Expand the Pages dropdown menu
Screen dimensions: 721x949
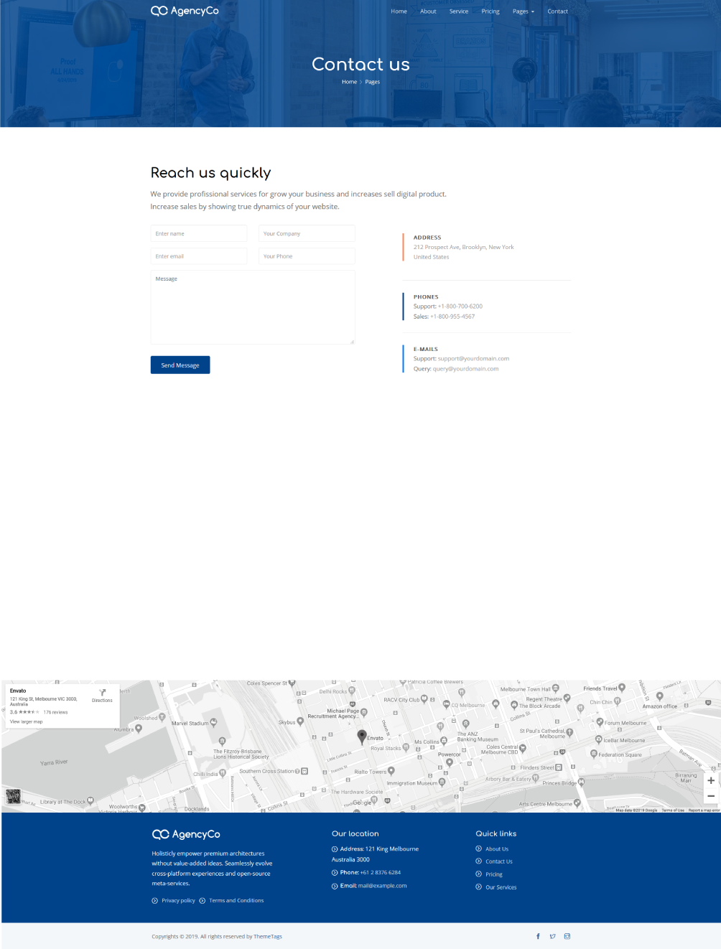point(523,11)
